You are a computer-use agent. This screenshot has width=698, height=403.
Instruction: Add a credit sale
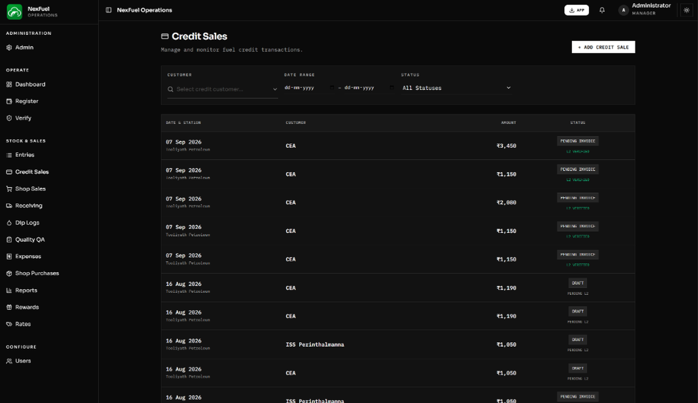(x=603, y=47)
